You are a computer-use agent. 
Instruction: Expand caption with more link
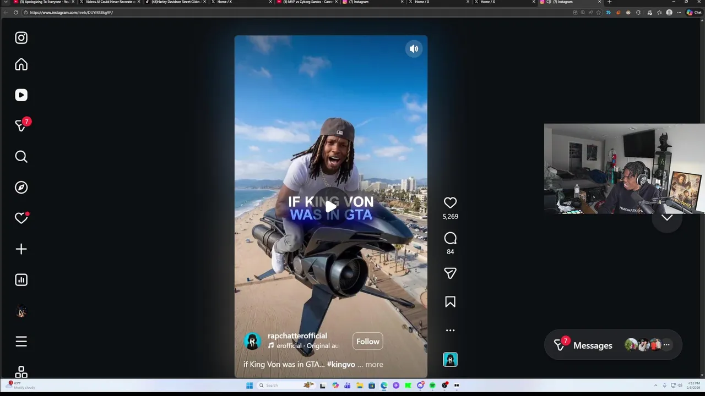pyautogui.click(x=374, y=364)
